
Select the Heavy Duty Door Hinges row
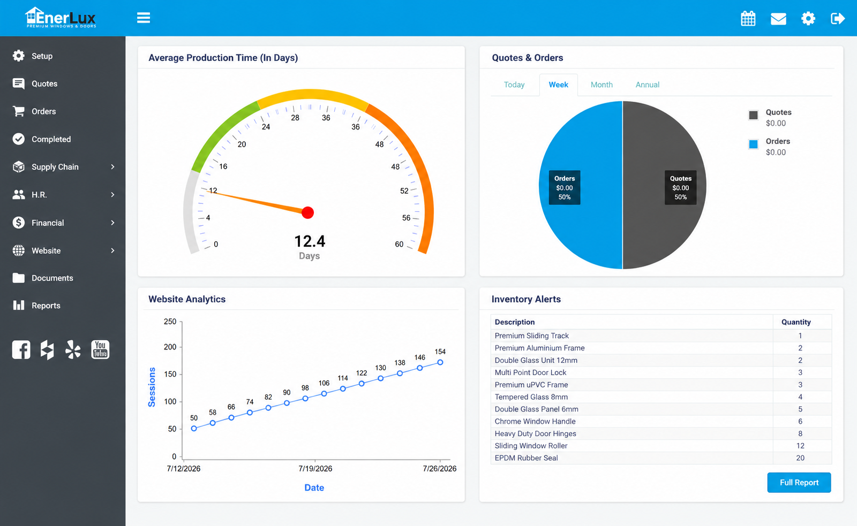[x=661, y=434]
